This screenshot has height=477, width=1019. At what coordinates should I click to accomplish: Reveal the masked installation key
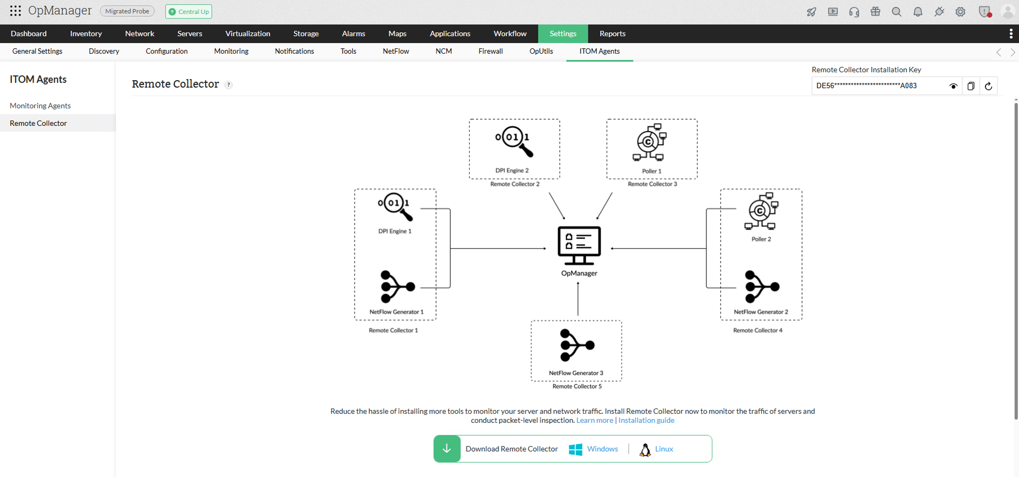pyautogui.click(x=953, y=86)
